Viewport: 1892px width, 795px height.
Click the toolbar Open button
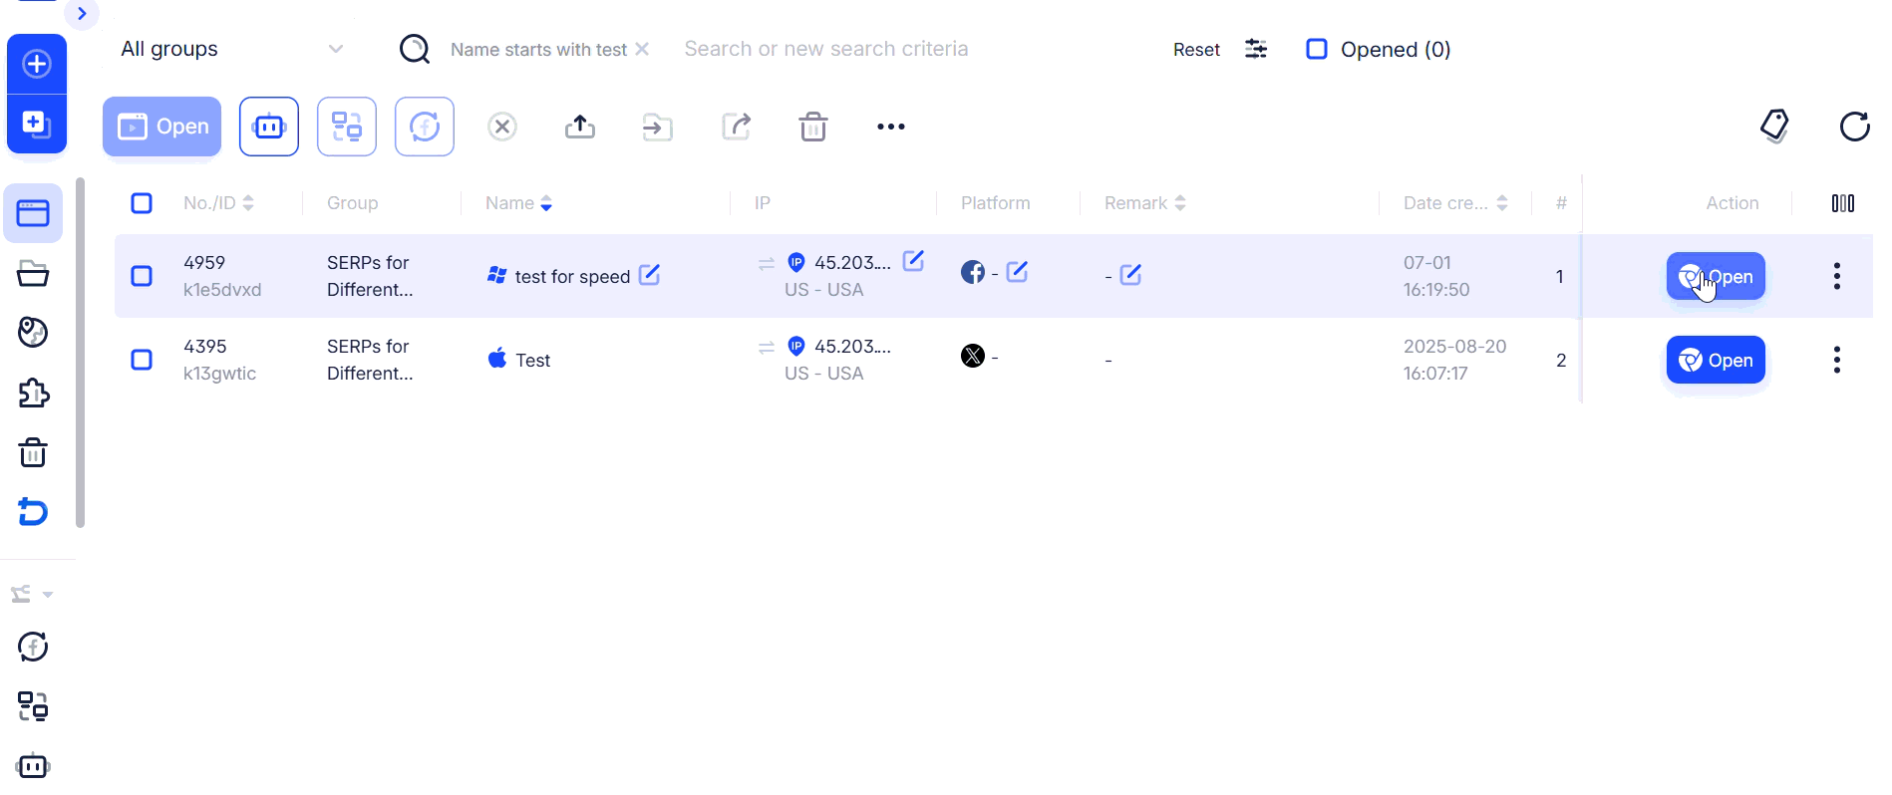click(x=162, y=127)
